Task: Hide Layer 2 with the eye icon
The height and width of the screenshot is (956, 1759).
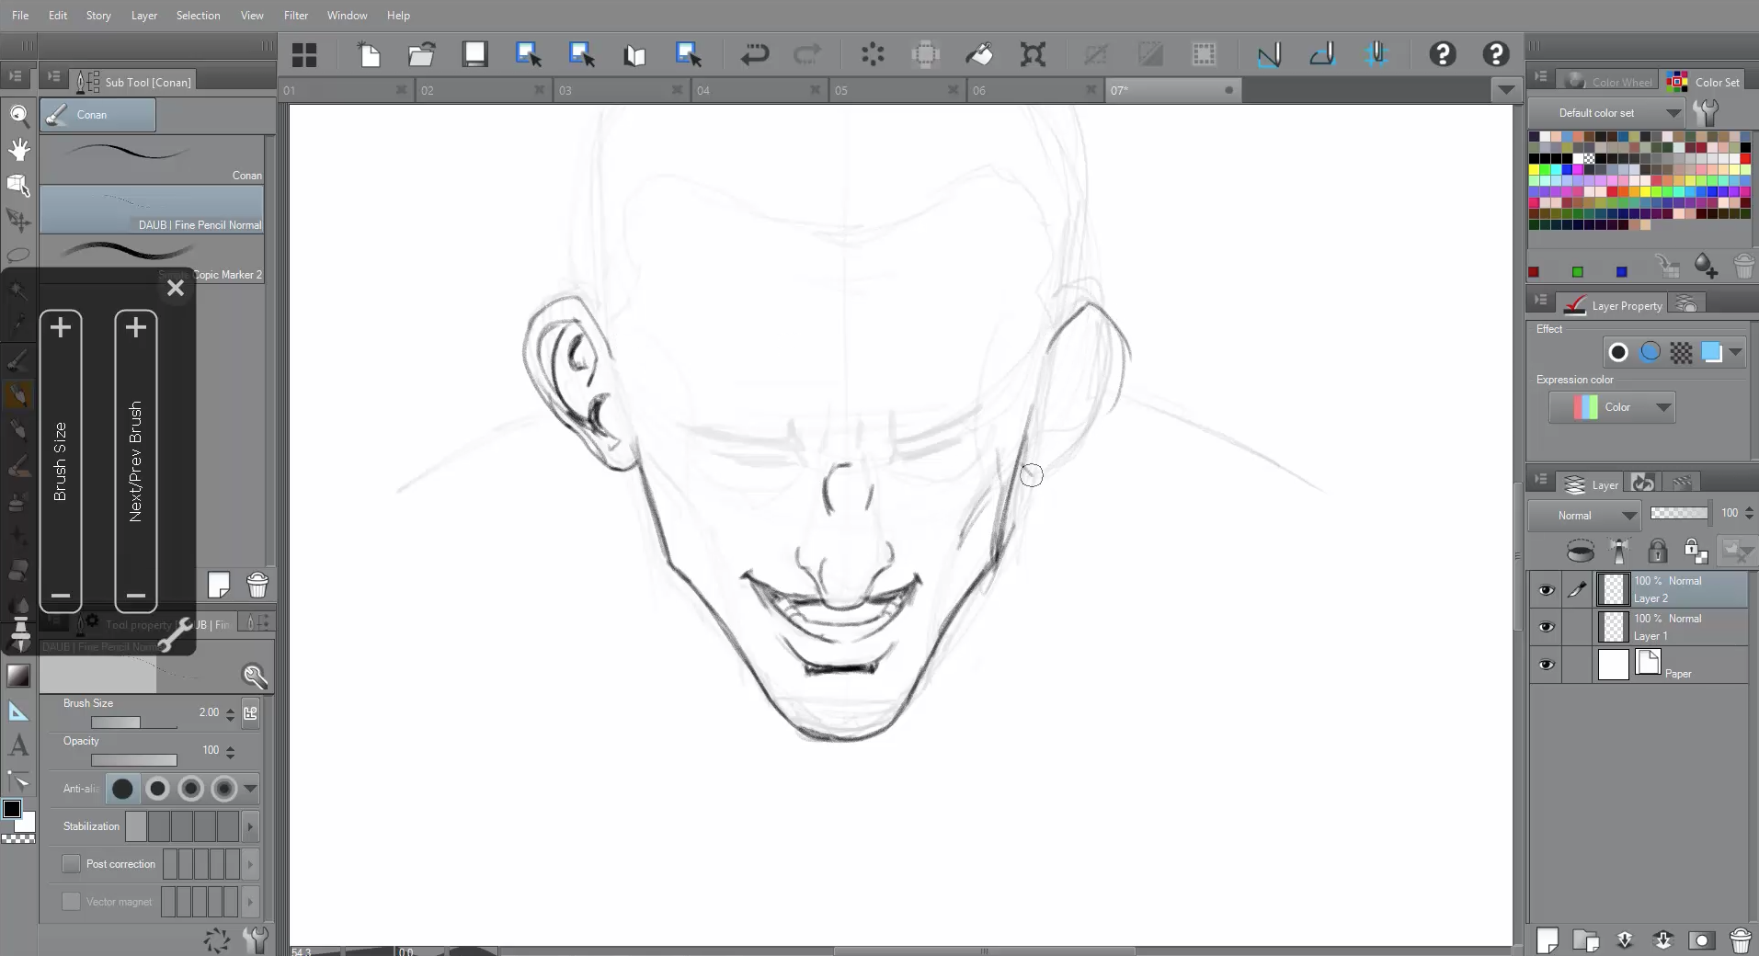Action: tap(1547, 590)
